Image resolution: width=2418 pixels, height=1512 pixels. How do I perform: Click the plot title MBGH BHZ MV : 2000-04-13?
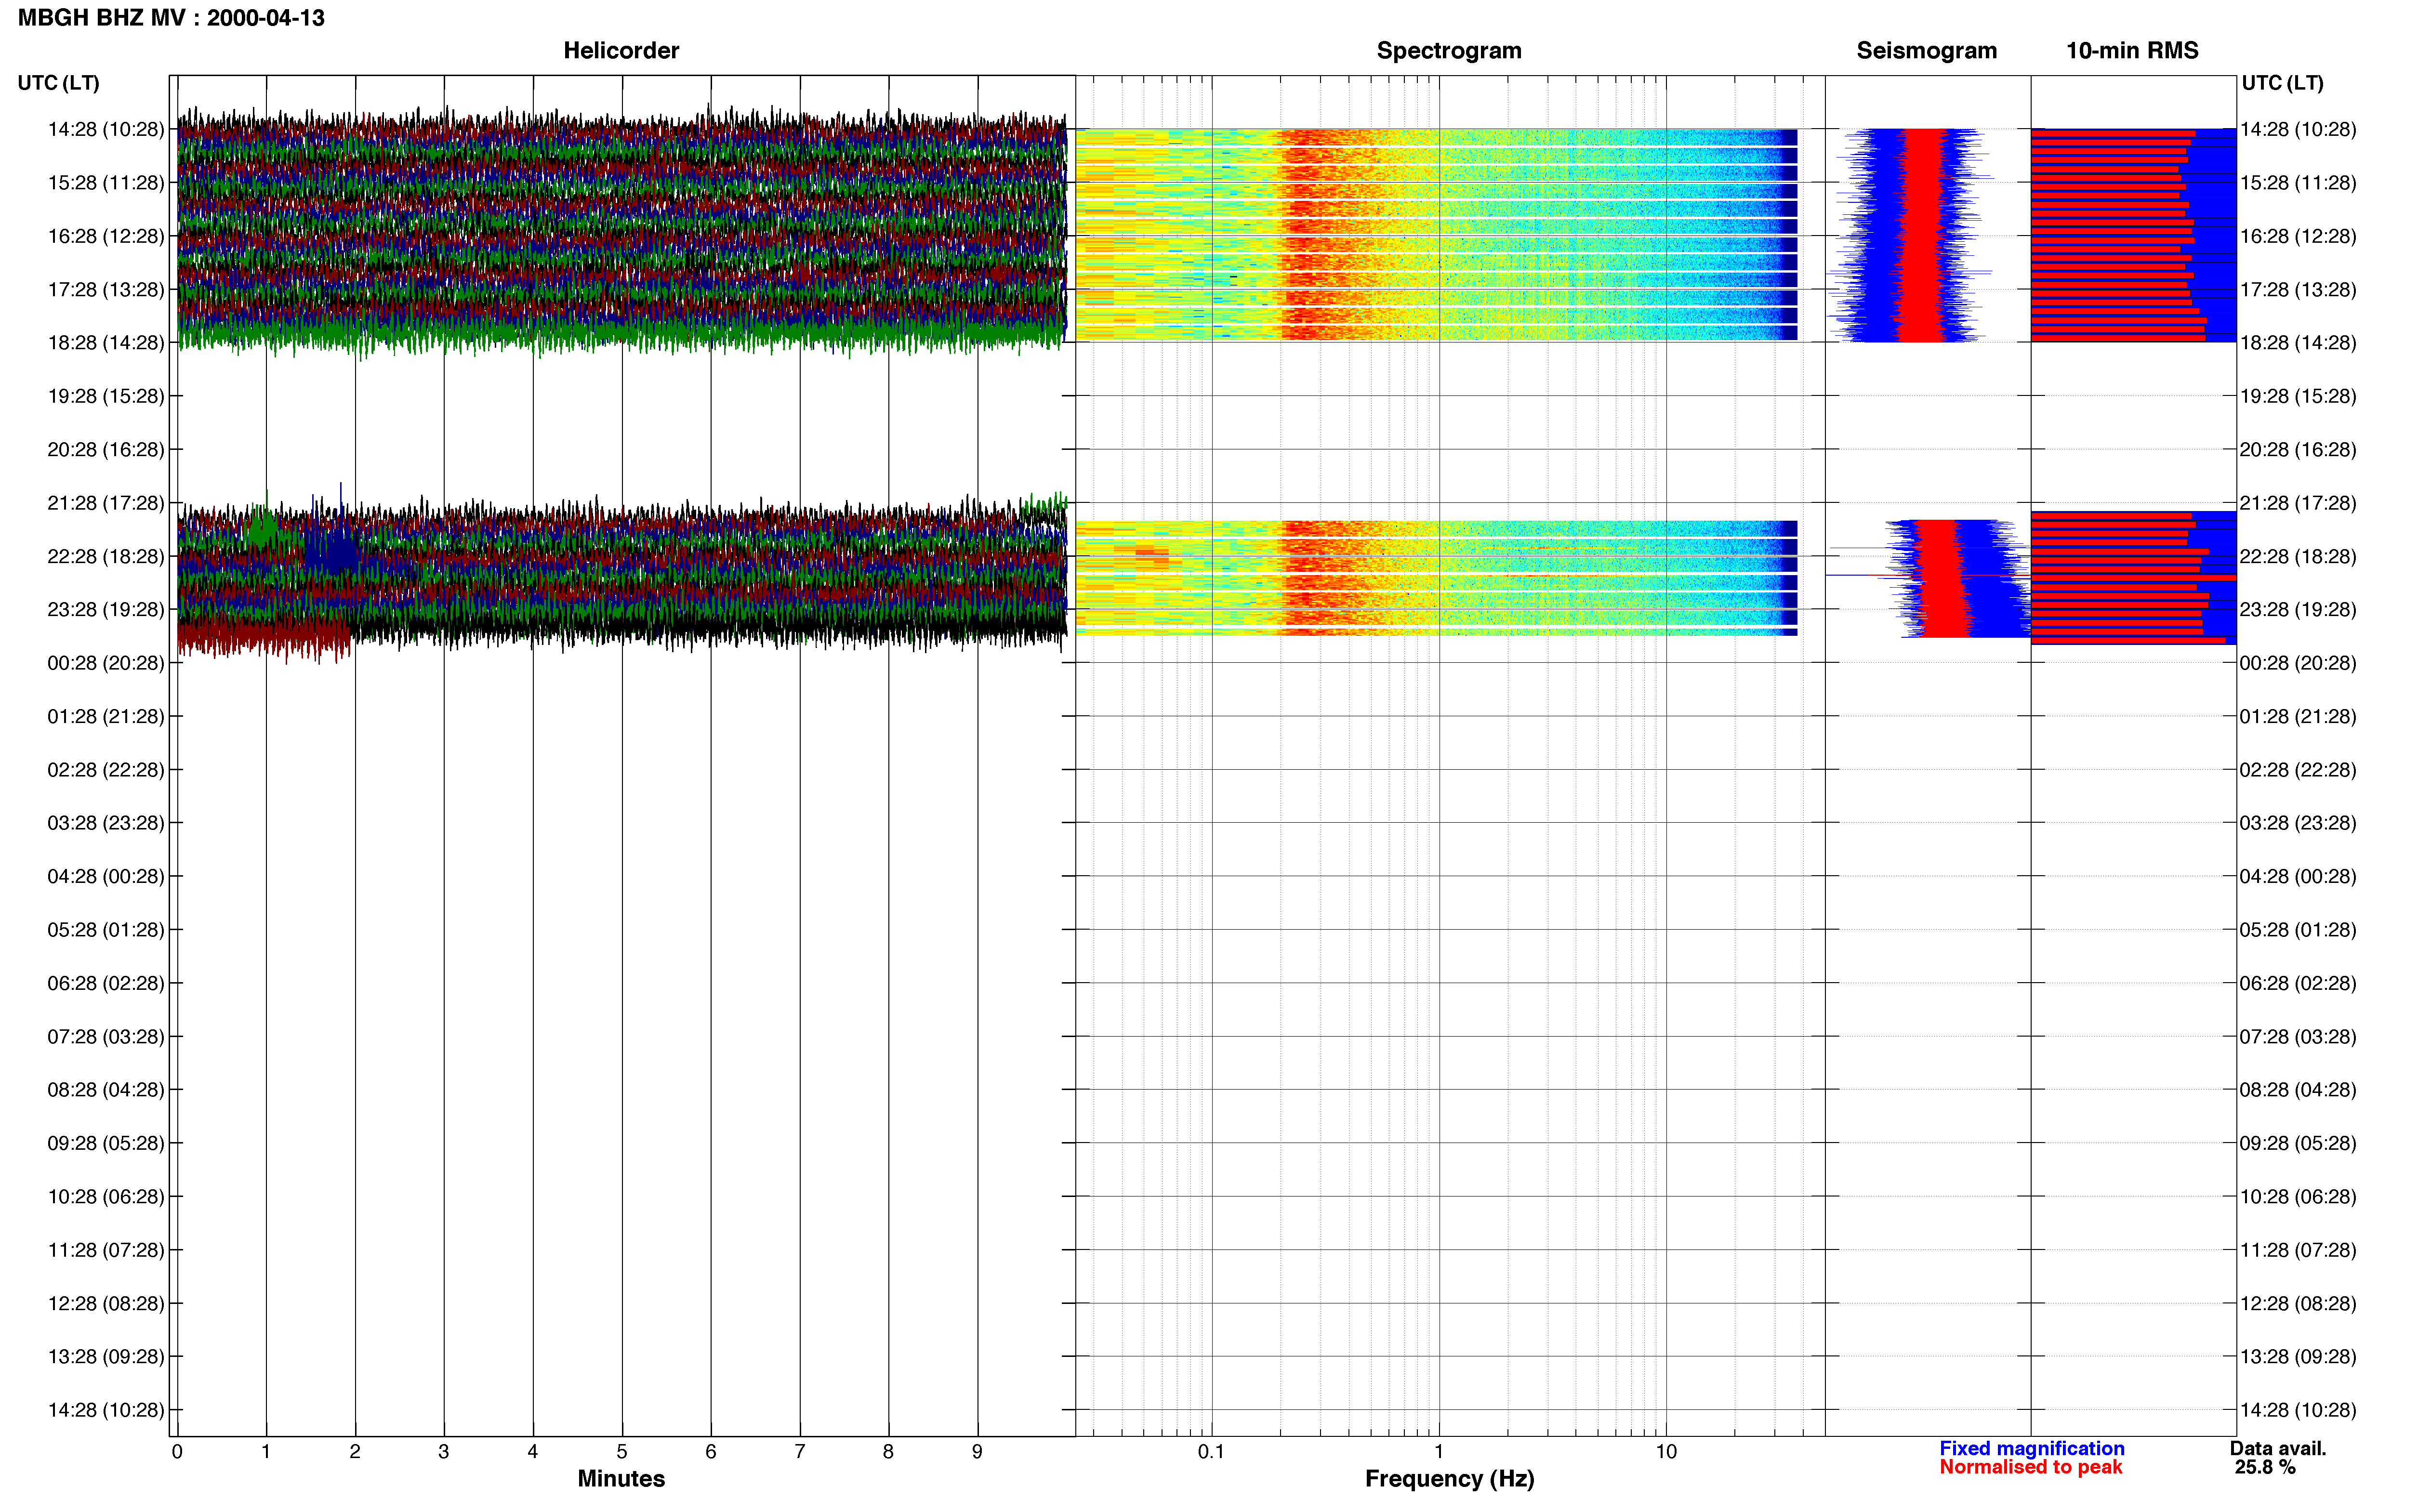point(171,18)
